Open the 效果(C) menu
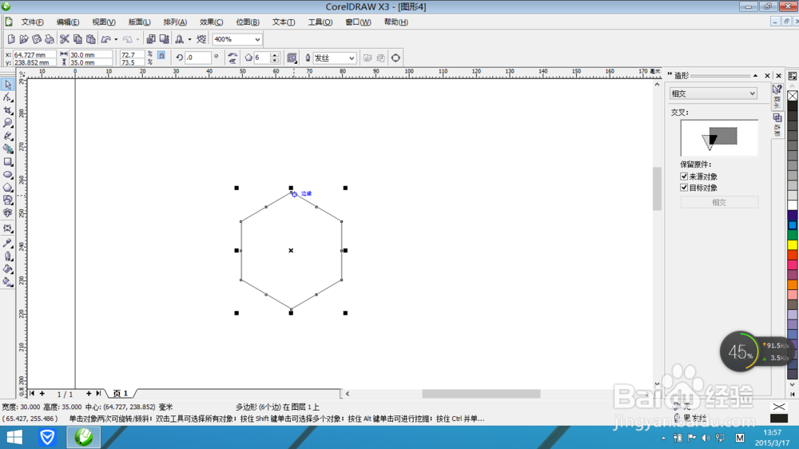This screenshot has width=799, height=449. pyautogui.click(x=211, y=22)
